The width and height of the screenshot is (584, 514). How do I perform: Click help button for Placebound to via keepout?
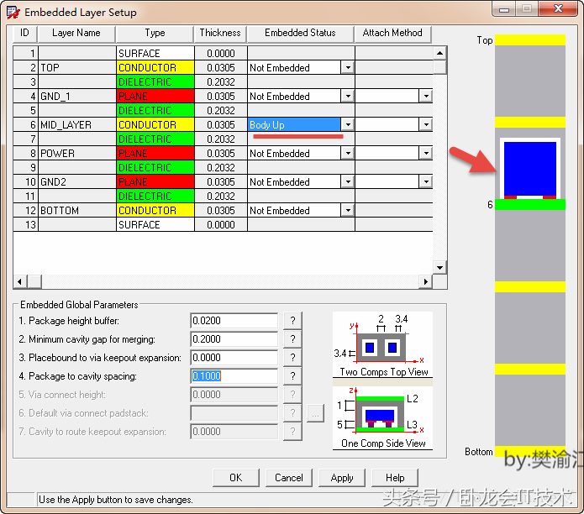pos(292,358)
